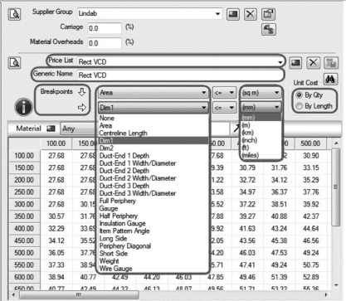This screenshot has width=346, height=301.
Task: Click the new item icon next to Material
Action: pyautogui.click(x=51, y=129)
